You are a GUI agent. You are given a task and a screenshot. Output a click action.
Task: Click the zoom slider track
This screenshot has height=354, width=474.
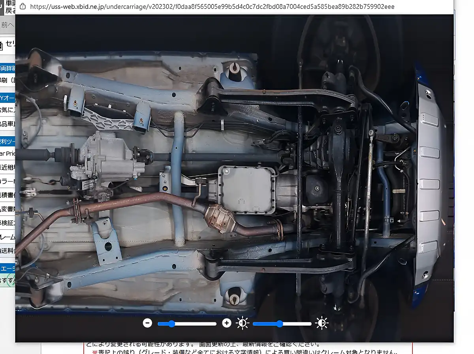pyautogui.click(x=187, y=324)
